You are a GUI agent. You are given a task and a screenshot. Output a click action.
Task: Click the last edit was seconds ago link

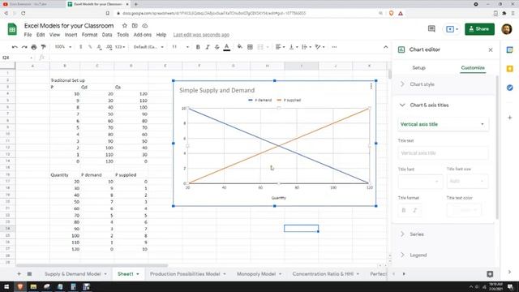[x=201, y=35]
